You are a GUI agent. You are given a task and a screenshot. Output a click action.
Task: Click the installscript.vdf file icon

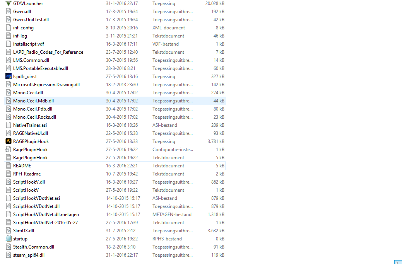tap(9, 44)
